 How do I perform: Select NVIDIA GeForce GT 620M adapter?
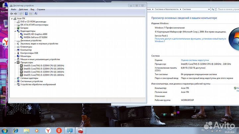tap(36, 37)
